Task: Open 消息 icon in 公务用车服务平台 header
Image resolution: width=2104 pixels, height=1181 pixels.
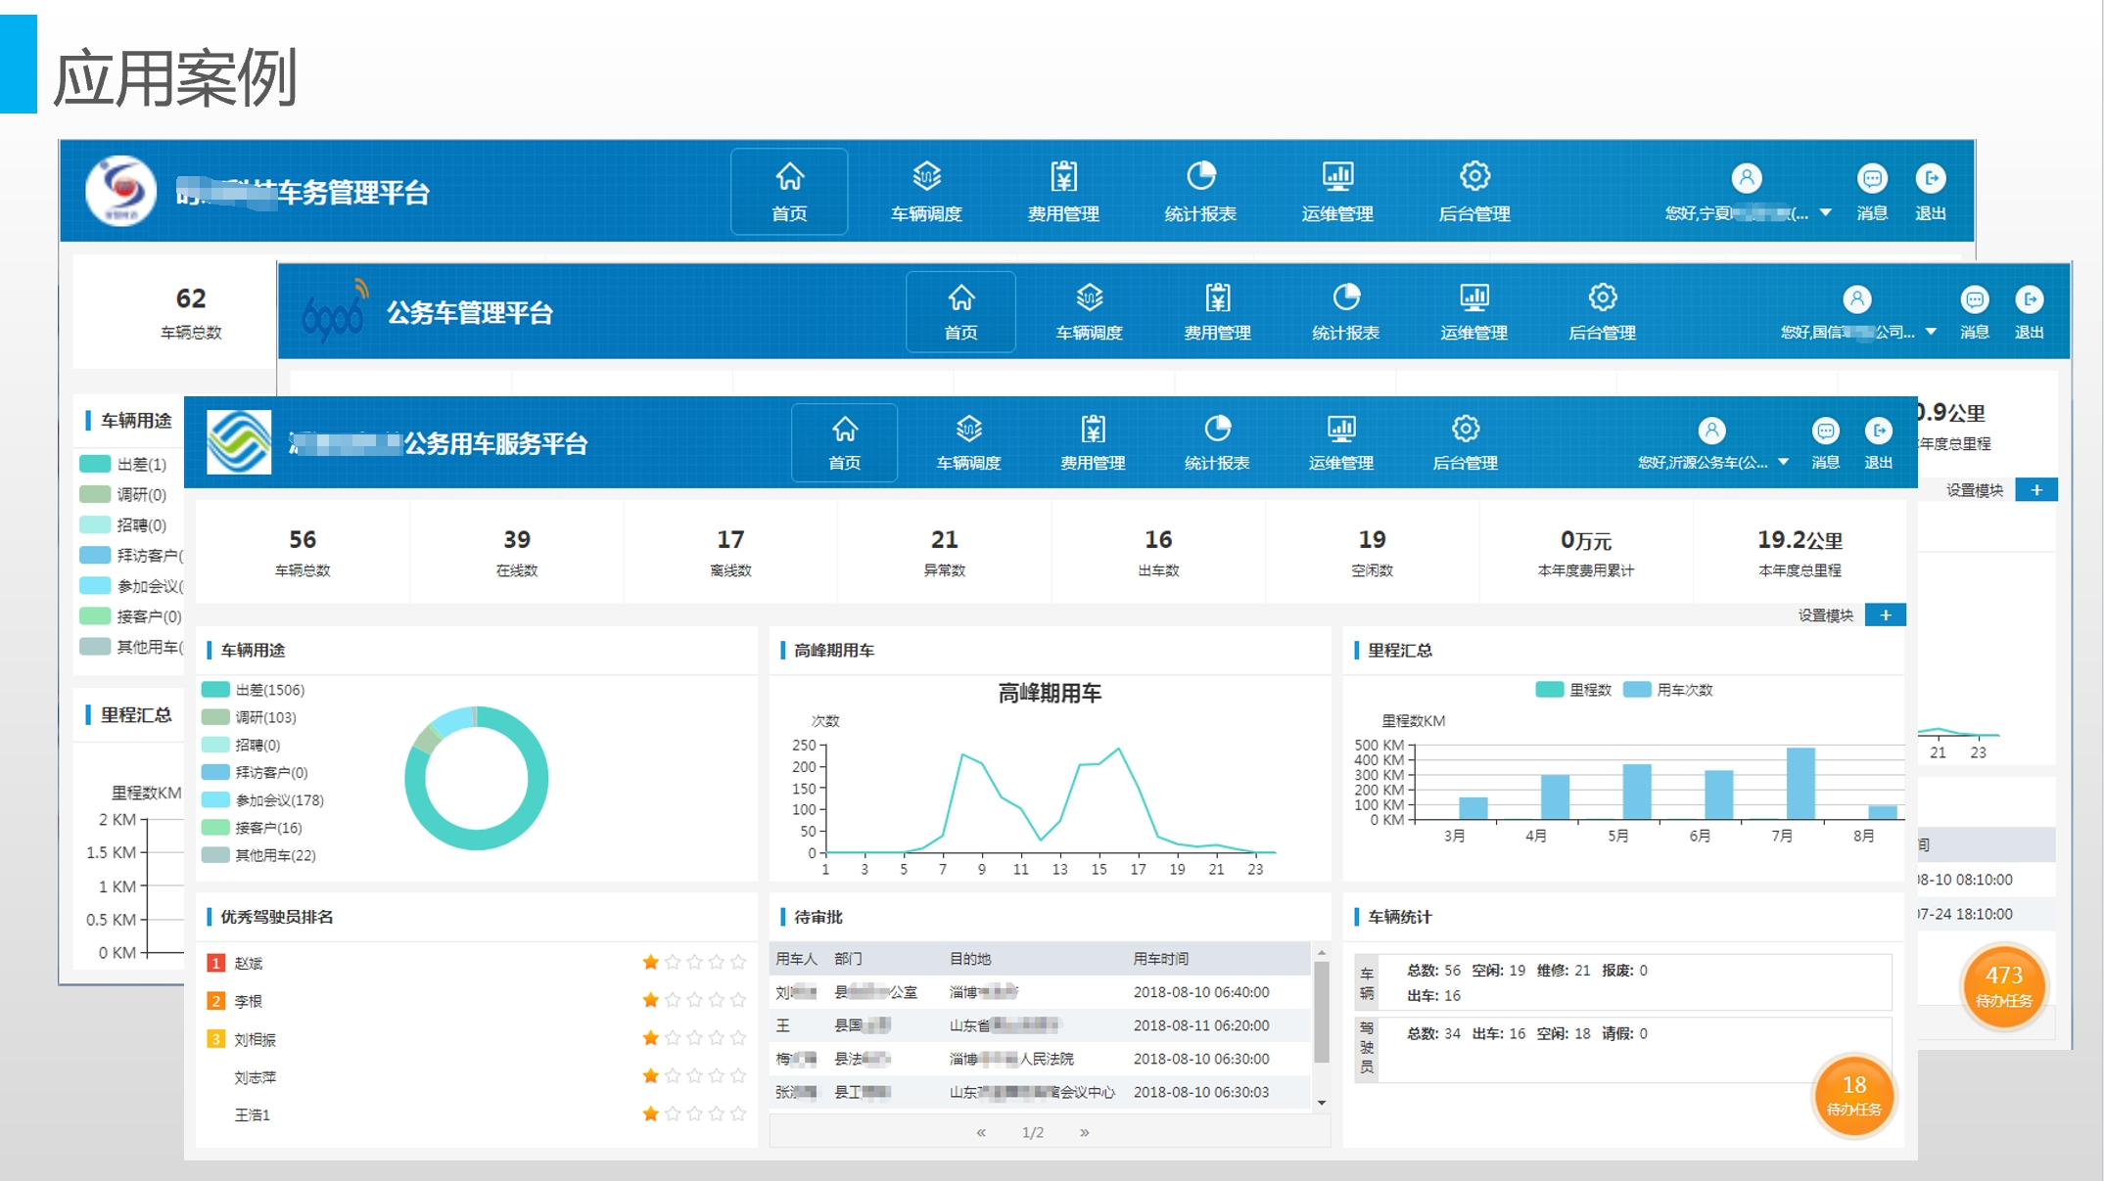Action: pos(1825,431)
